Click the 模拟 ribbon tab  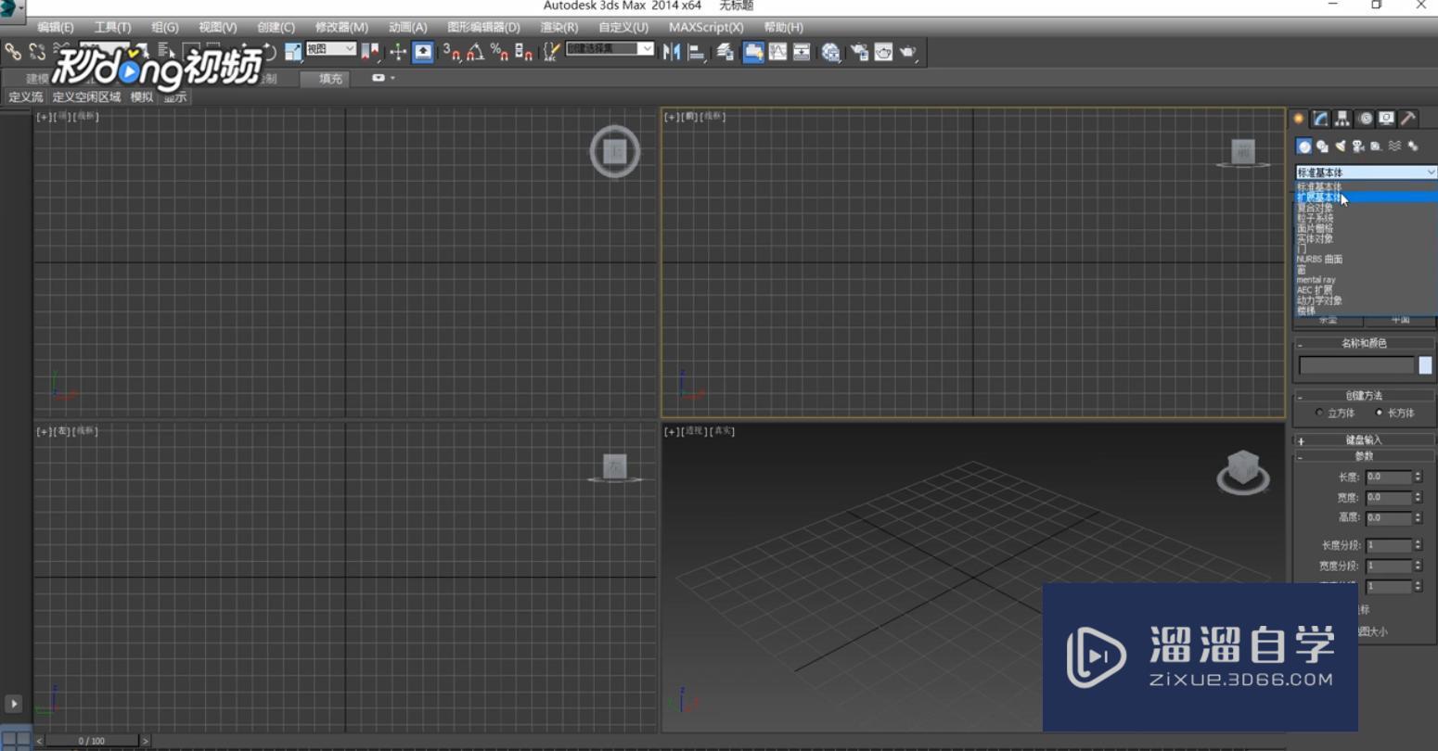[x=141, y=96]
